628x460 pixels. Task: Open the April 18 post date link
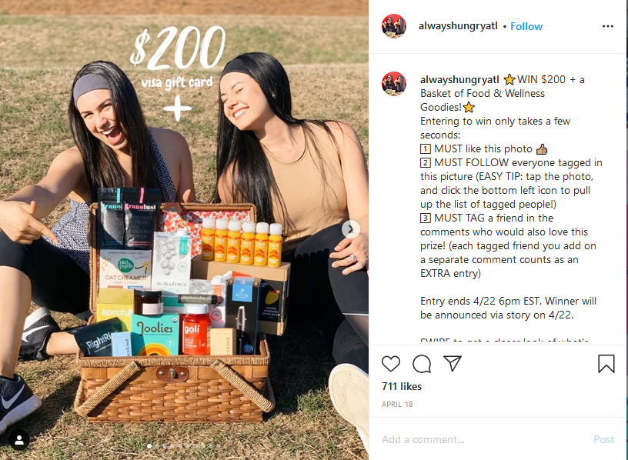click(x=397, y=405)
